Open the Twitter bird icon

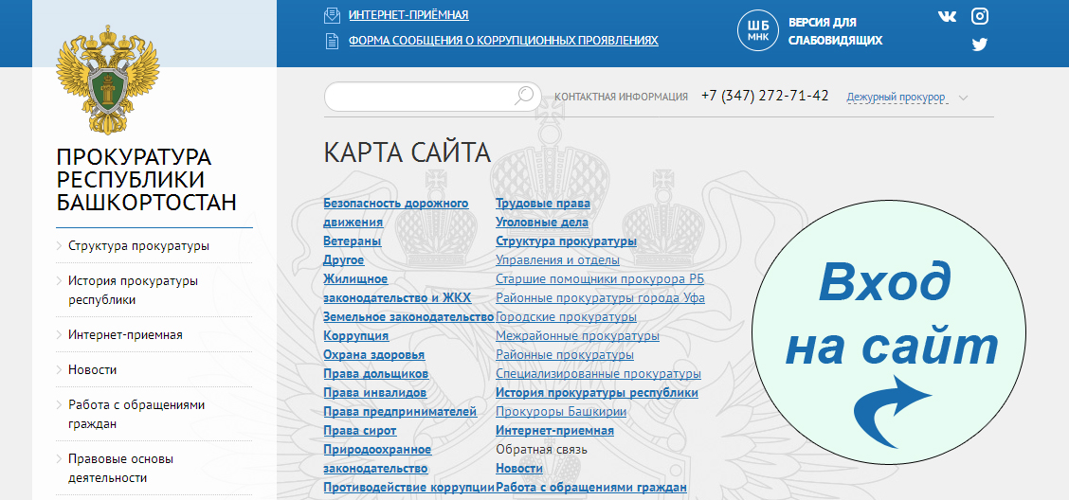point(980,45)
